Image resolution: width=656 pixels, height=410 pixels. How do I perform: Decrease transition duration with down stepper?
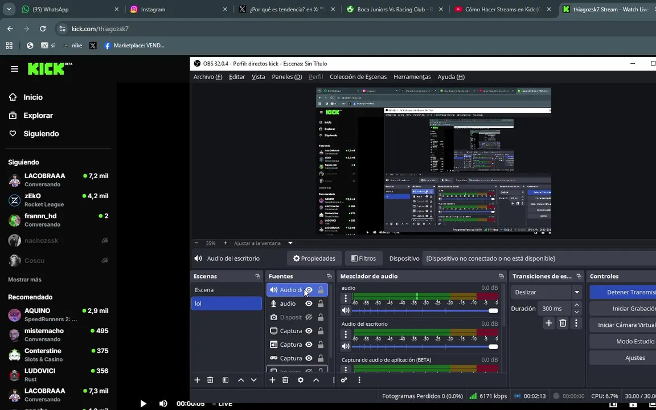(576, 312)
